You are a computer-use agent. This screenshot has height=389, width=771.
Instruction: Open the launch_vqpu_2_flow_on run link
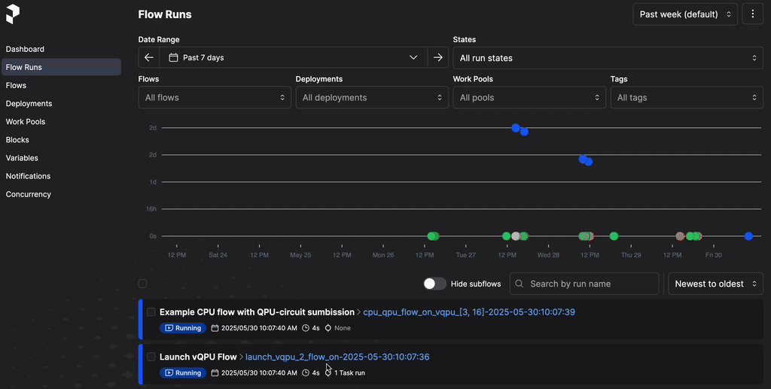click(337, 357)
